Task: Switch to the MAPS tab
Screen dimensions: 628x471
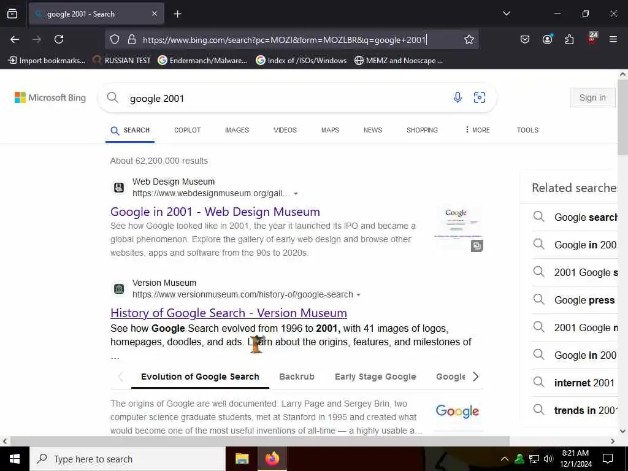Action: tap(330, 130)
